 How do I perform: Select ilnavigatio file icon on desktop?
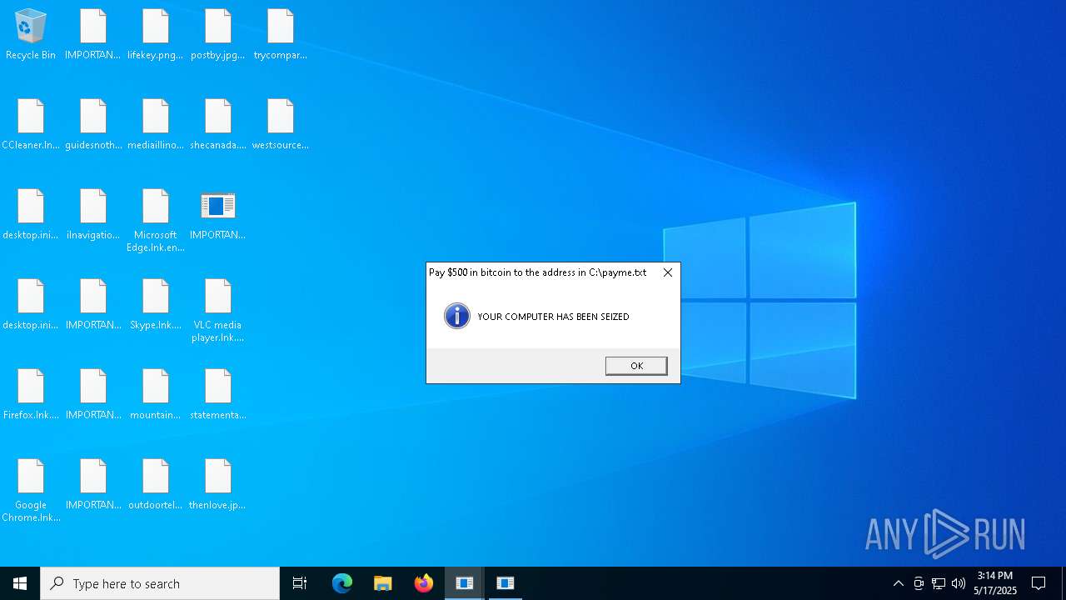pyautogui.click(x=93, y=215)
